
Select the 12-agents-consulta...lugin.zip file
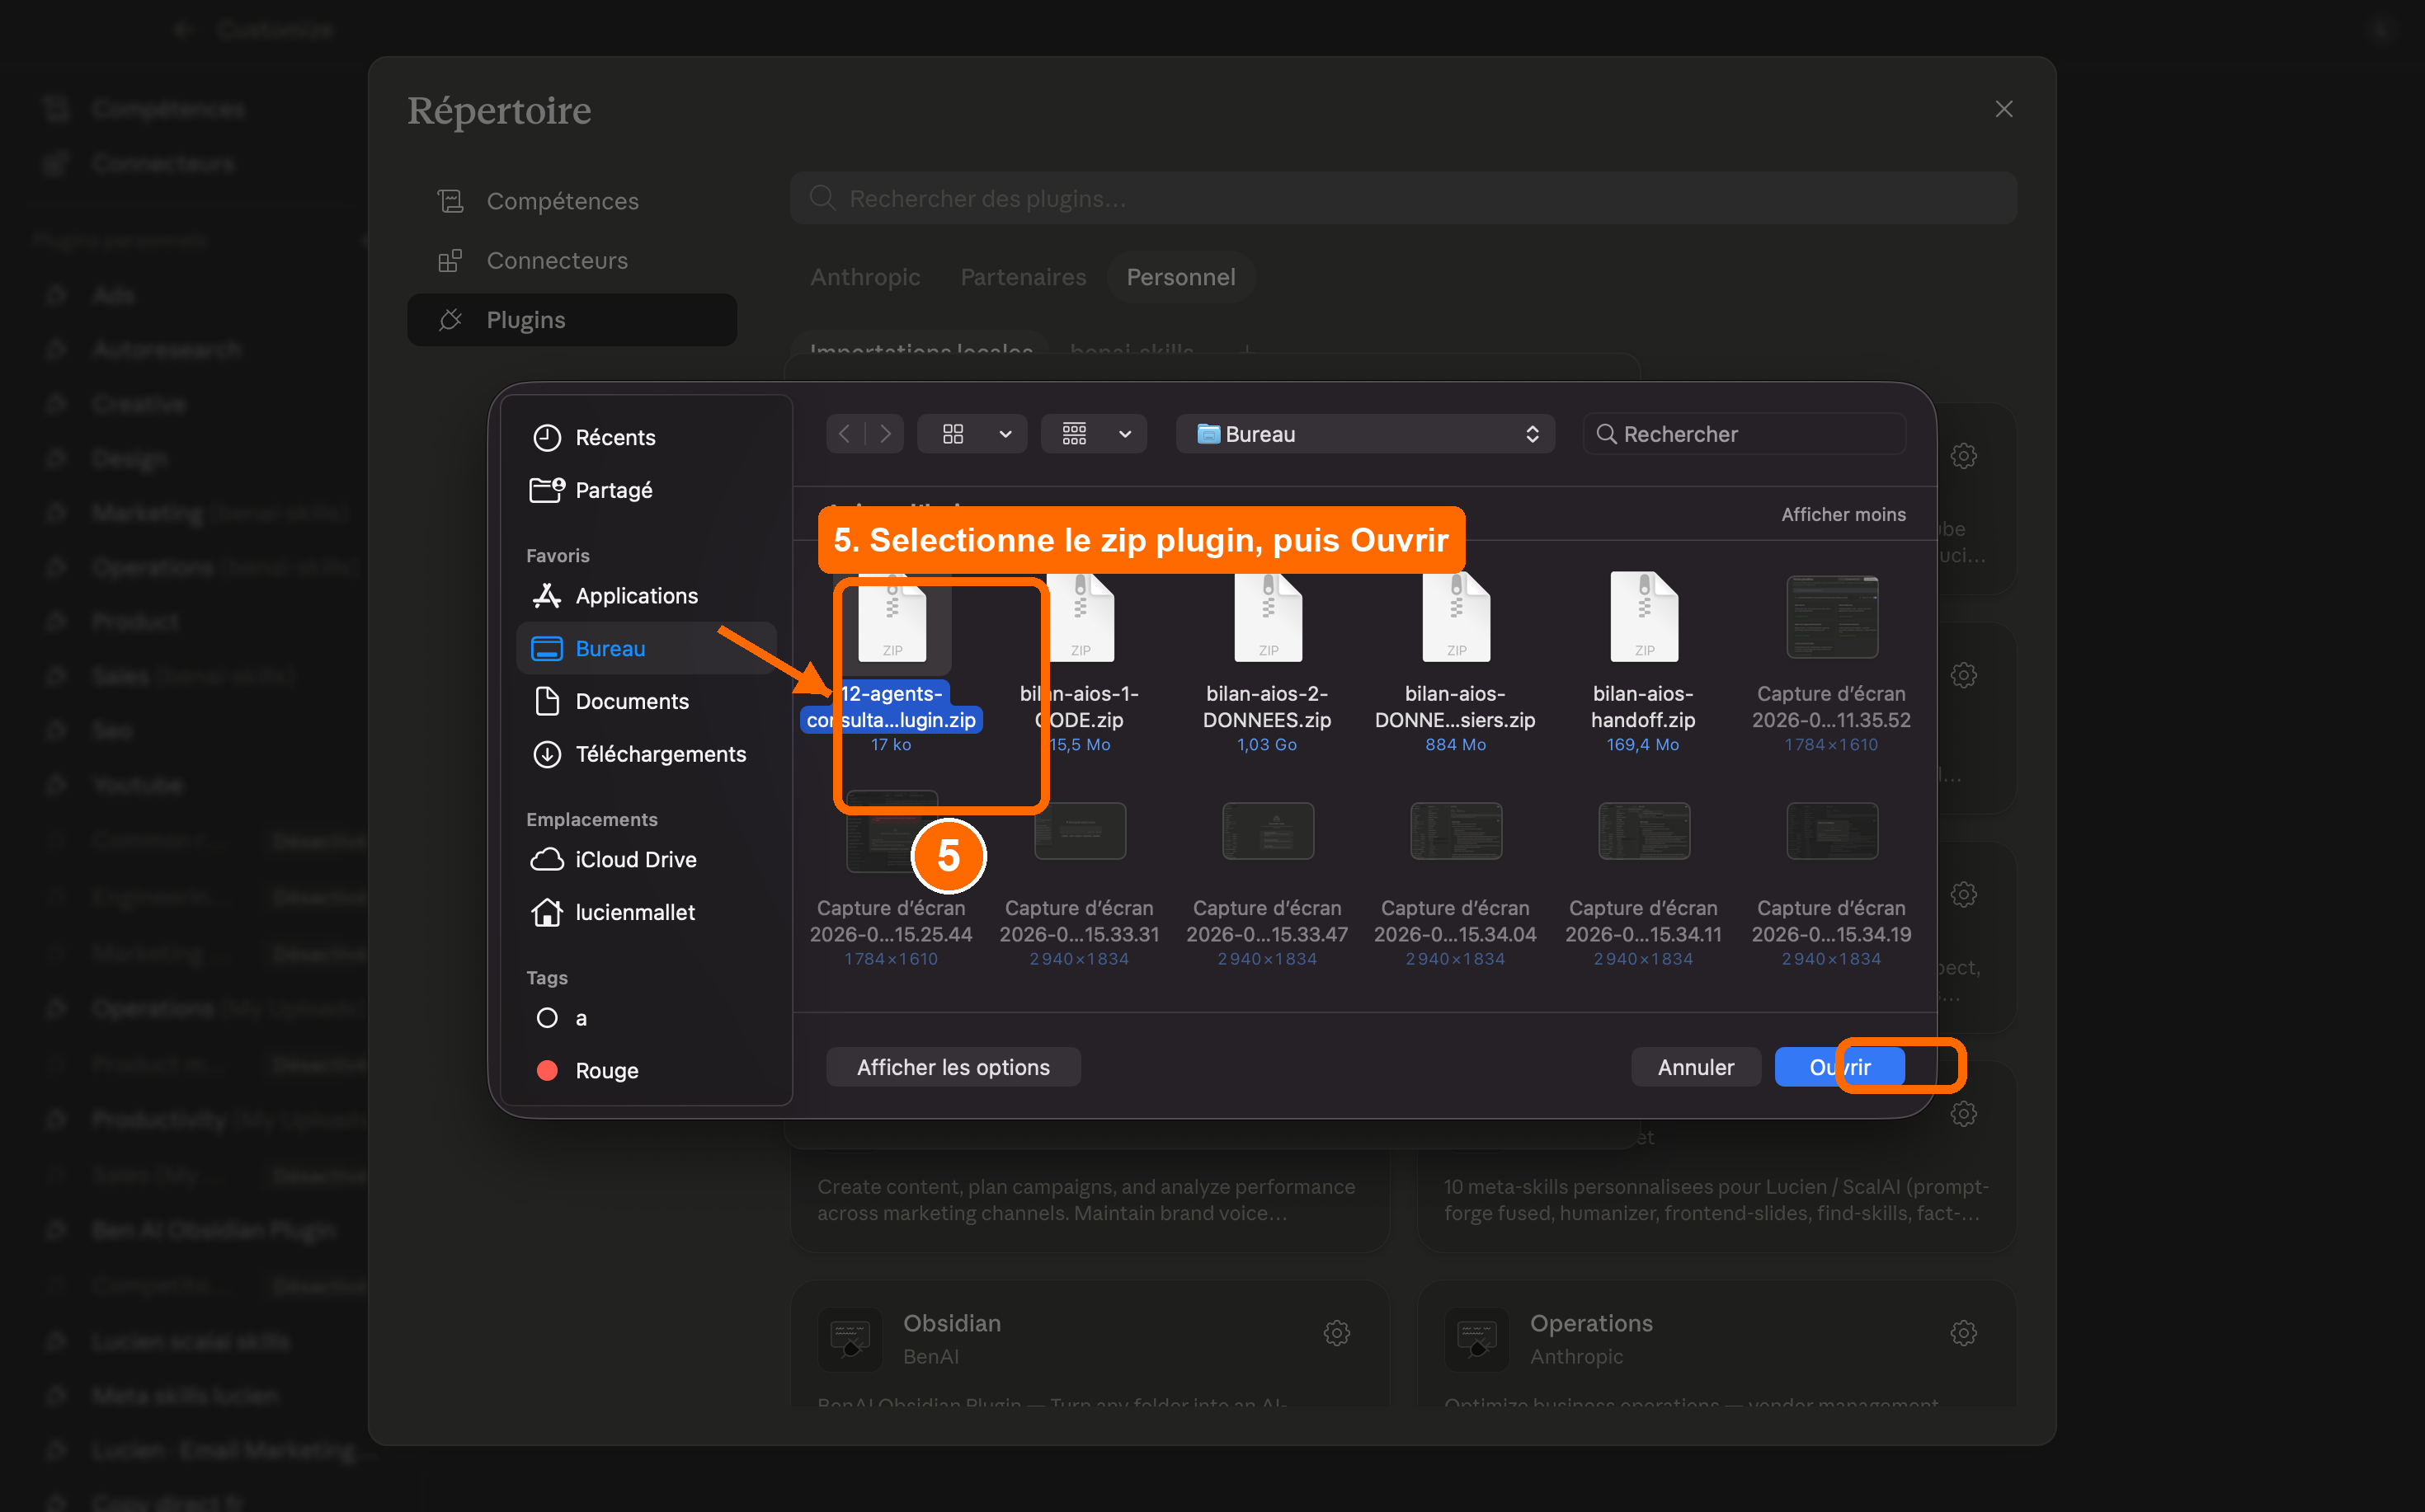(x=892, y=660)
